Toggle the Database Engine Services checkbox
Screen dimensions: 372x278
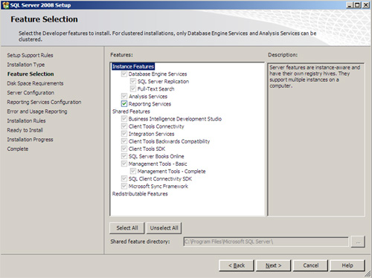[x=124, y=74]
